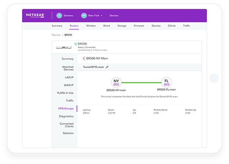229x164 pixels.
Task: Switch to the Wireless tab
Action: point(91,26)
